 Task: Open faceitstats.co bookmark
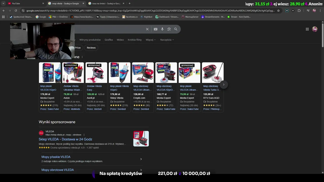pos(130,17)
